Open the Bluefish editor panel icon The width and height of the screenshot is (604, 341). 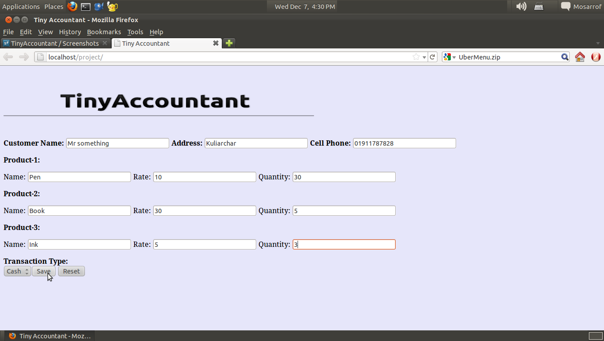tap(99, 6)
